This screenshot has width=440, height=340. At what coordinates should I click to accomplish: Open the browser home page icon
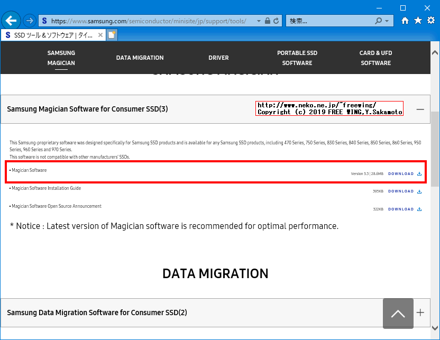tap(405, 21)
